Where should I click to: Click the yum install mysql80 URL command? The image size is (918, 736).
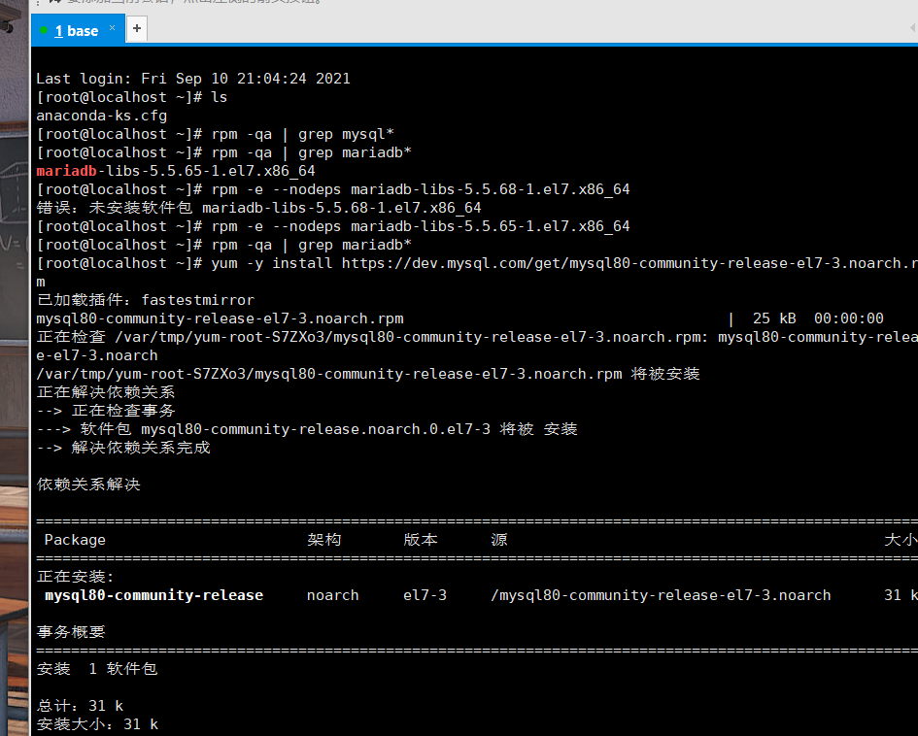477,263
